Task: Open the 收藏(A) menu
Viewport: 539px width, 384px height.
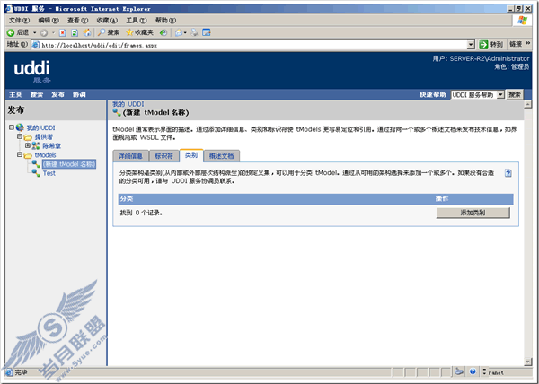Action: coord(107,21)
